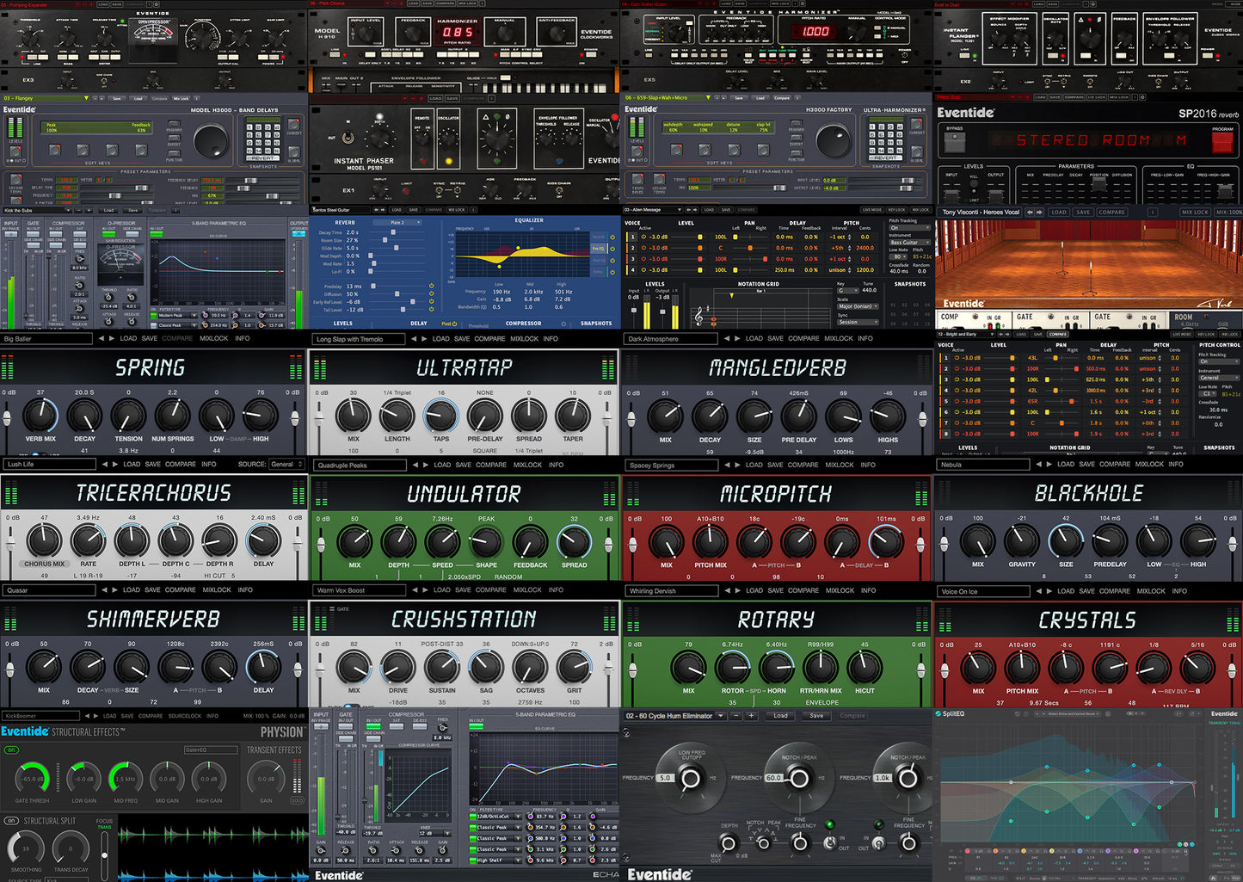Image resolution: width=1243 pixels, height=882 pixels.
Task: Open the INFO menu in the Blackhole toolbar
Action: coord(1179,591)
